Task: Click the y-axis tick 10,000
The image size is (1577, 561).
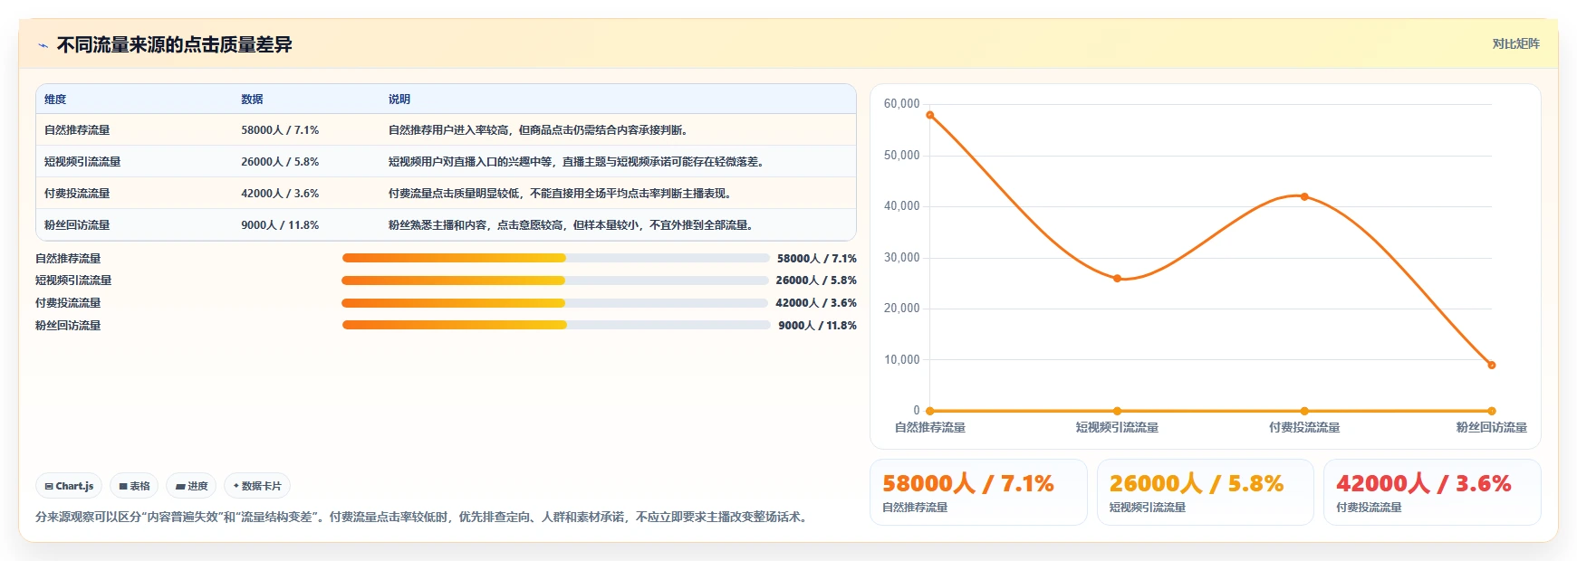Action: pyautogui.click(x=901, y=360)
